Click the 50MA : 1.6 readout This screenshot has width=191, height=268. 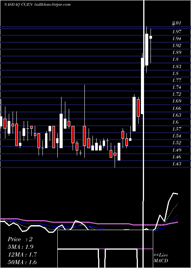[22, 262]
